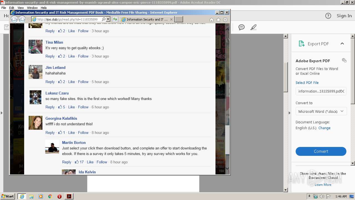The height and width of the screenshot is (200, 355).
Task: Open the IE favorites star icon
Action: [x=218, y=20]
